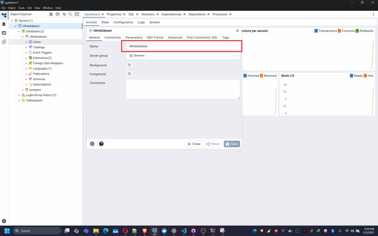The width and height of the screenshot is (378, 236).
Task: Open the Object menu
Action: tap(11, 8)
